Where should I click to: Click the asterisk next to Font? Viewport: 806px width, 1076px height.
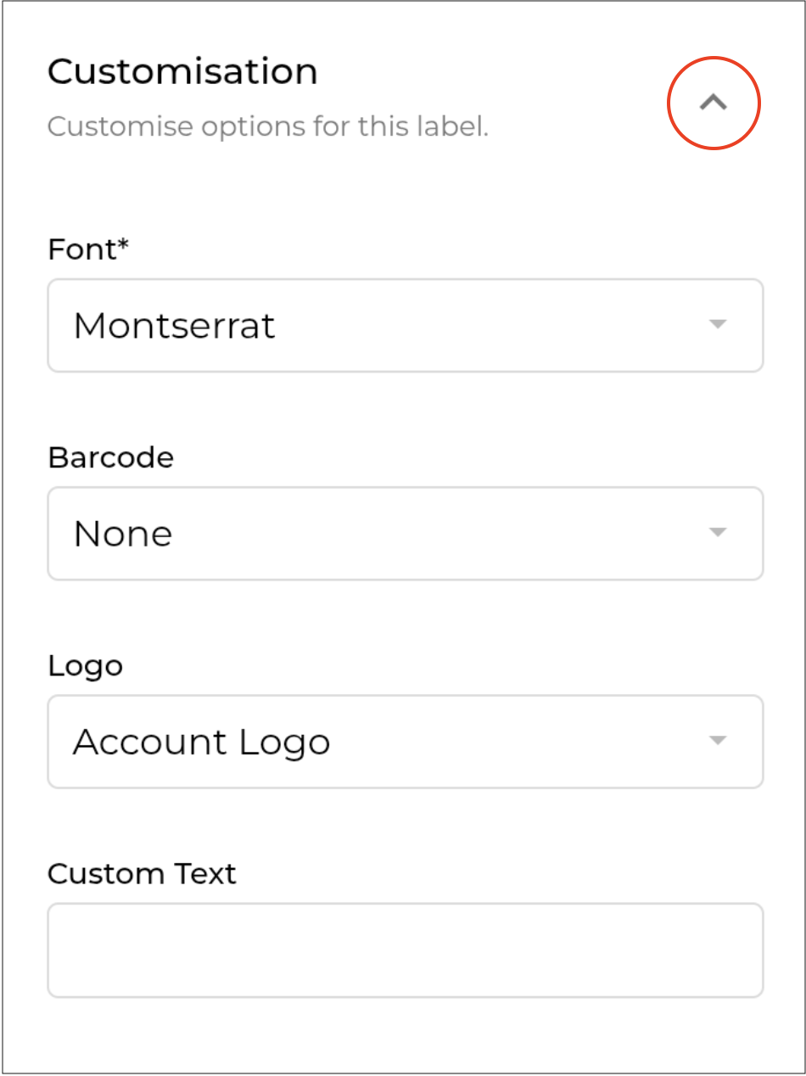(x=123, y=246)
